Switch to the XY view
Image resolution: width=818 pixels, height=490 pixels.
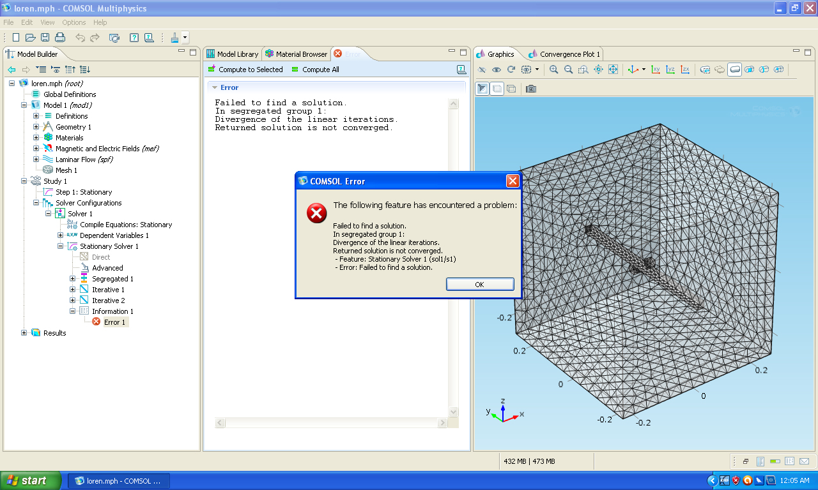pyautogui.click(x=656, y=70)
